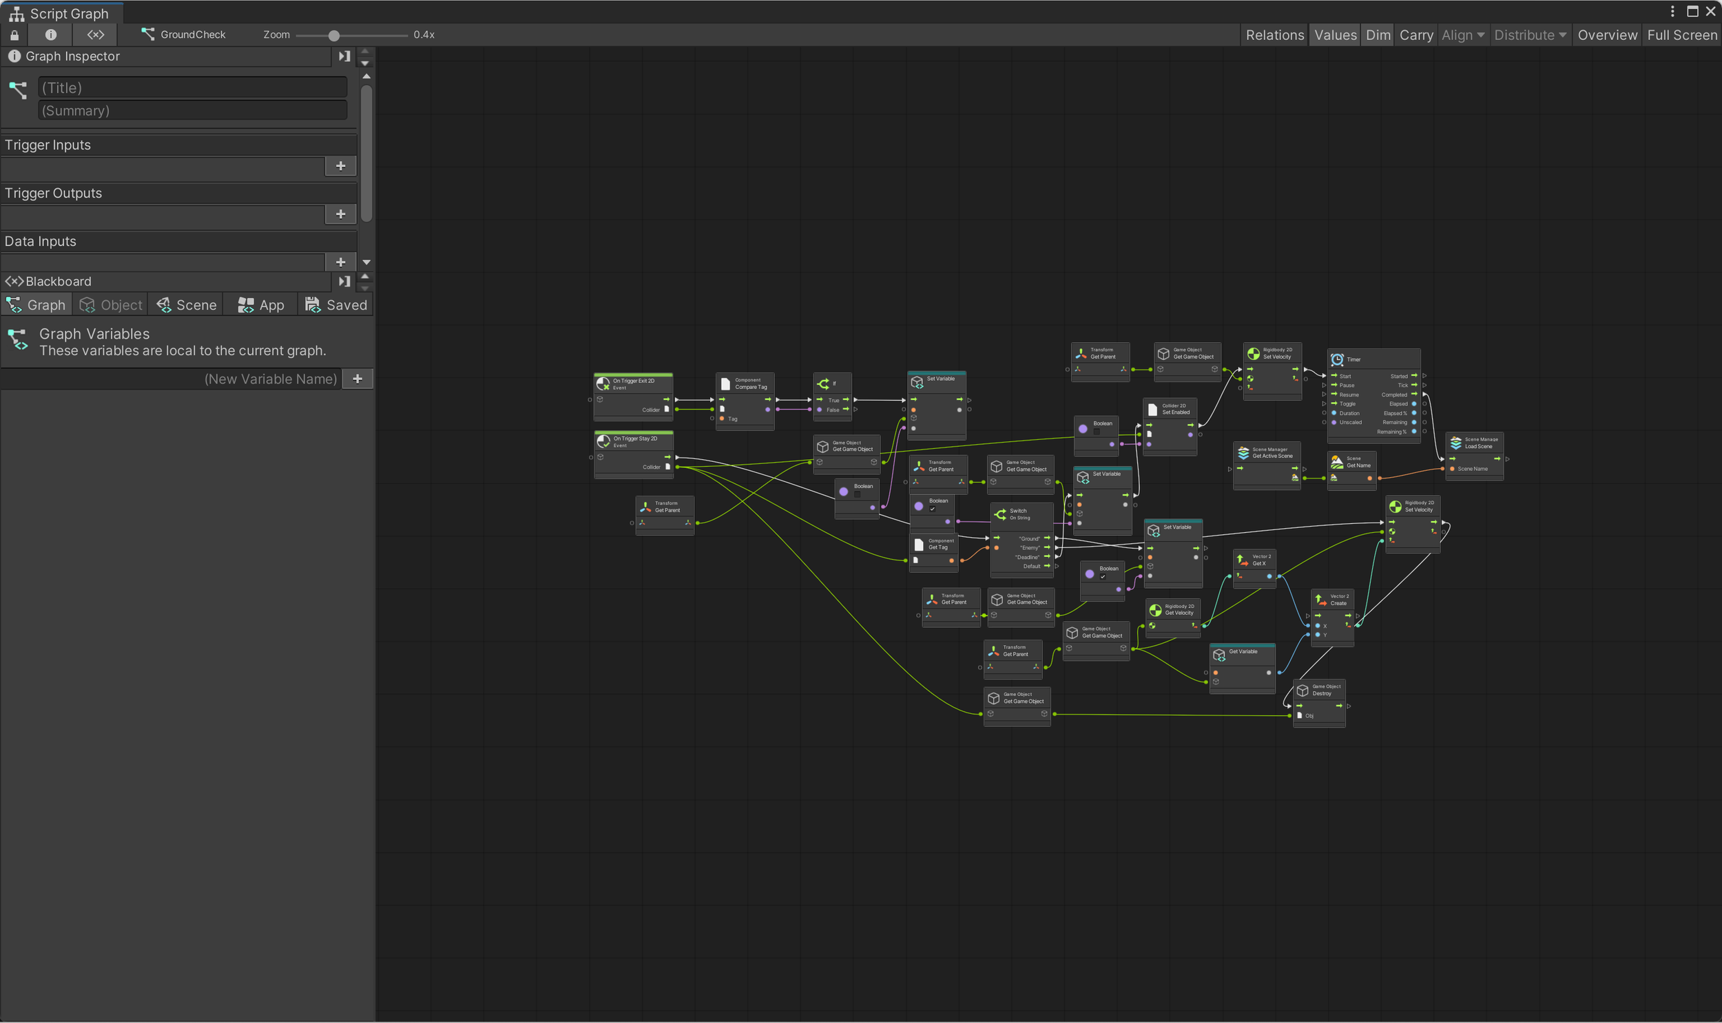1722x1023 pixels.
Task: Toggle the Graph Inspector info icon
Action: 50,34
